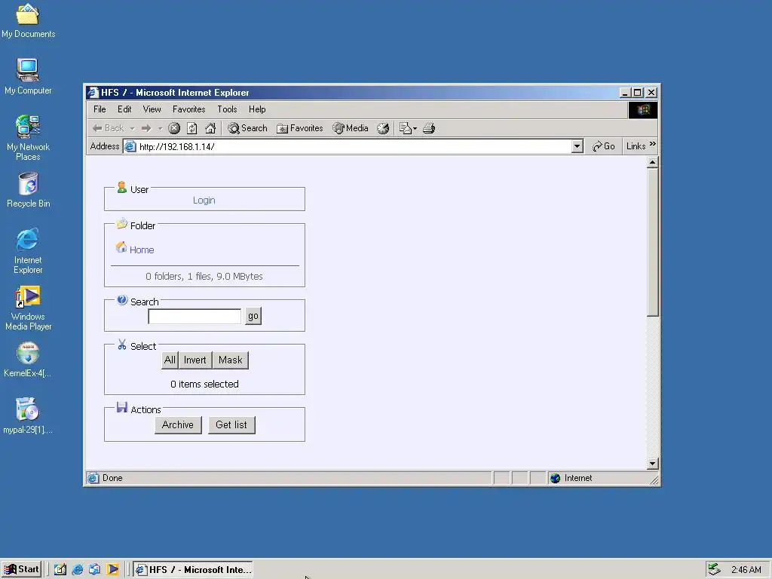Launch Outlook Express from quick launch
Screen dimensions: 772x579
94,570
